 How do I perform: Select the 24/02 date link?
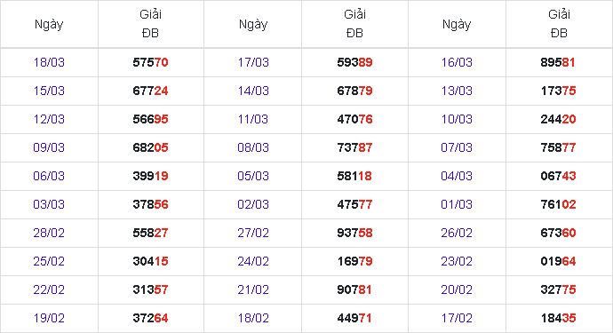tap(253, 261)
